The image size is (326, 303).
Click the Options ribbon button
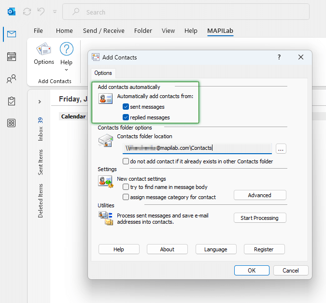click(x=44, y=54)
